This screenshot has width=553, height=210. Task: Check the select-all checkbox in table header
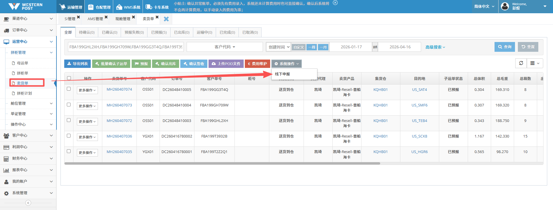click(69, 78)
